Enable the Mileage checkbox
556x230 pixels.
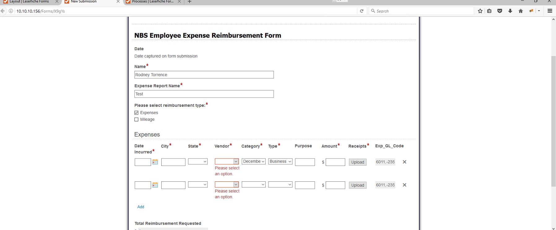(x=137, y=119)
